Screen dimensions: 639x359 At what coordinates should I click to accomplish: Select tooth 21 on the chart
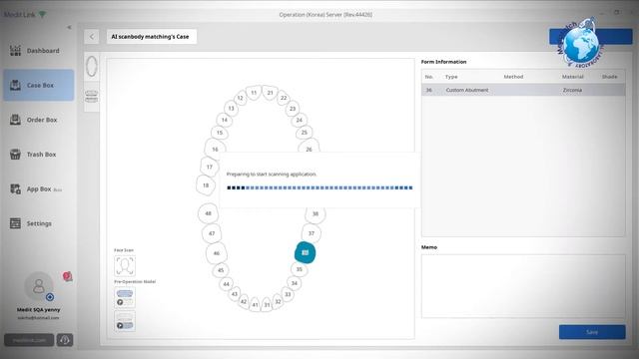270,93
